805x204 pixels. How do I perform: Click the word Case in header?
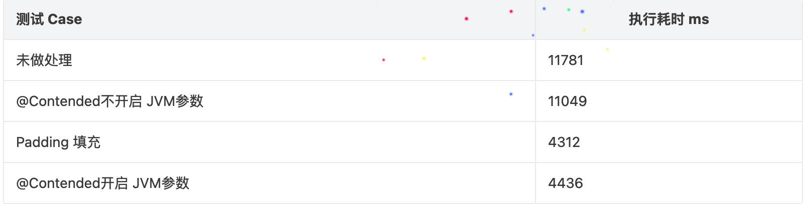click(65, 19)
